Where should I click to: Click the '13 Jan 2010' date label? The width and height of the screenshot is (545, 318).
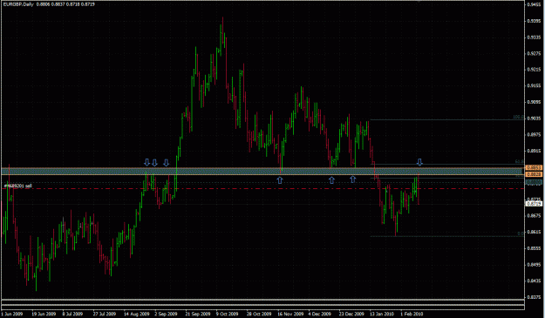pos(382,314)
